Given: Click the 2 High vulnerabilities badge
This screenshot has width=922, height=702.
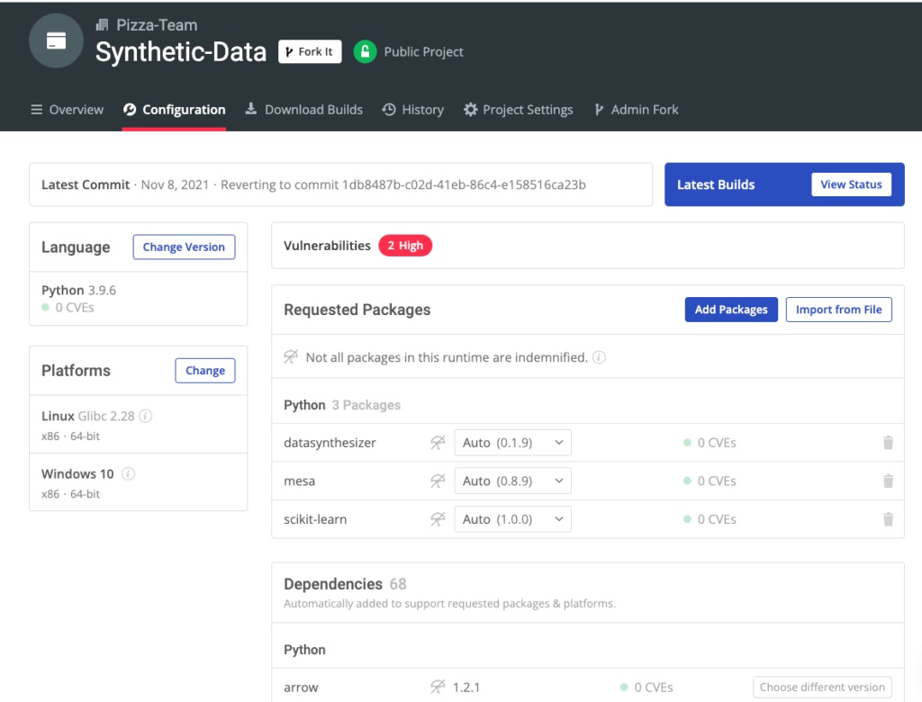Looking at the screenshot, I should 405,245.
